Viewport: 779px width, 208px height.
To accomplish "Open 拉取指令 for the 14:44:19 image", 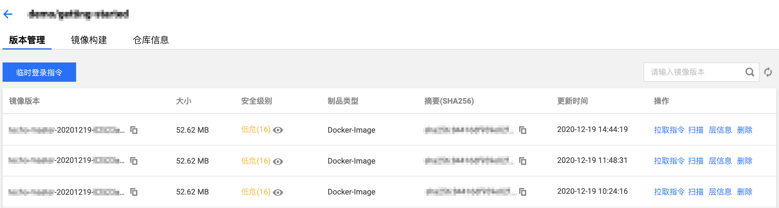I will point(669,130).
